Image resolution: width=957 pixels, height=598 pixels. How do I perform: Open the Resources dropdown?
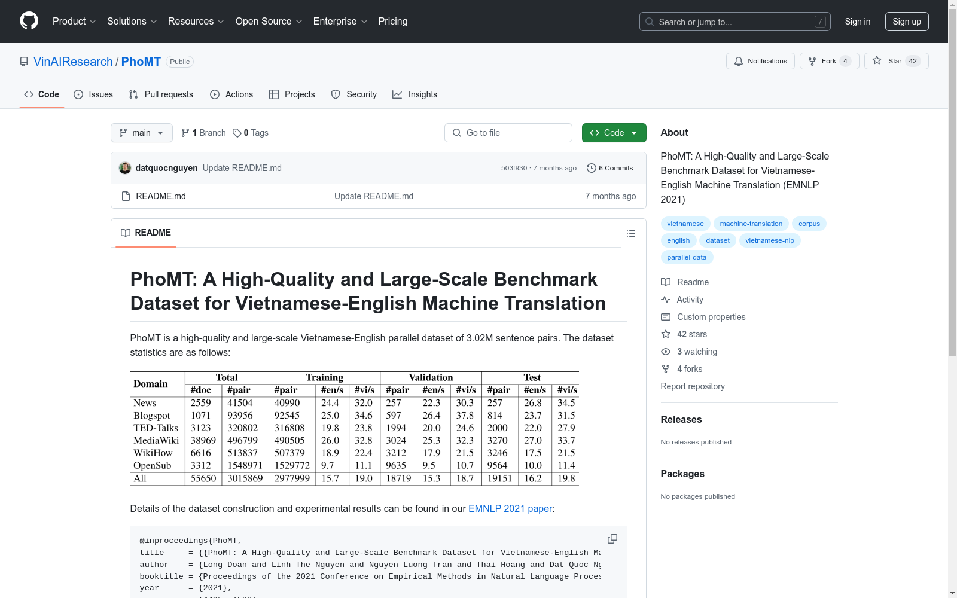click(196, 21)
